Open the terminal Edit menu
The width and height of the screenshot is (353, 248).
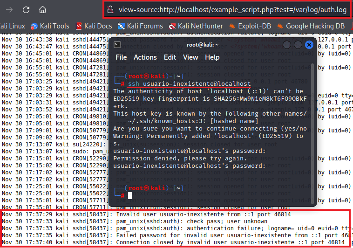[x=170, y=57]
